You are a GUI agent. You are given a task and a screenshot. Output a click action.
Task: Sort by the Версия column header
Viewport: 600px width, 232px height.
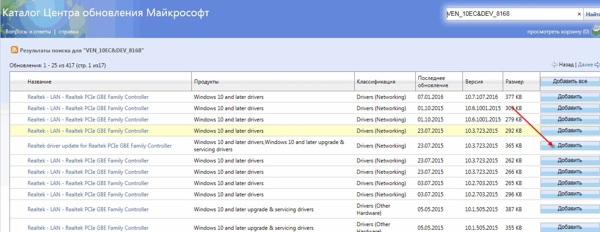click(474, 82)
